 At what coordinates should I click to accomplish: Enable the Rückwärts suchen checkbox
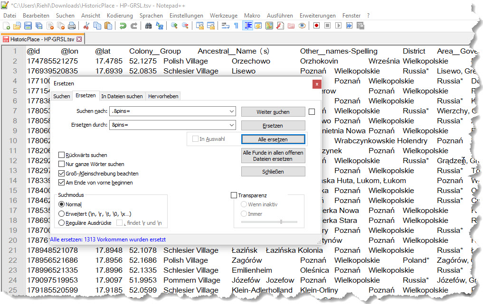tap(61, 155)
